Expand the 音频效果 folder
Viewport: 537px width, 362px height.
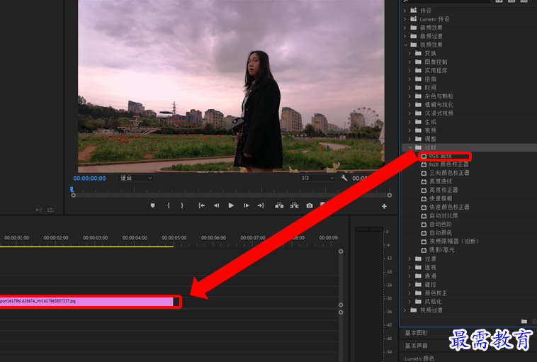405,28
